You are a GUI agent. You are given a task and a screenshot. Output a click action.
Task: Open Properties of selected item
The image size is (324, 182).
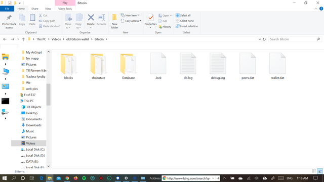click(x=150, y=21)
